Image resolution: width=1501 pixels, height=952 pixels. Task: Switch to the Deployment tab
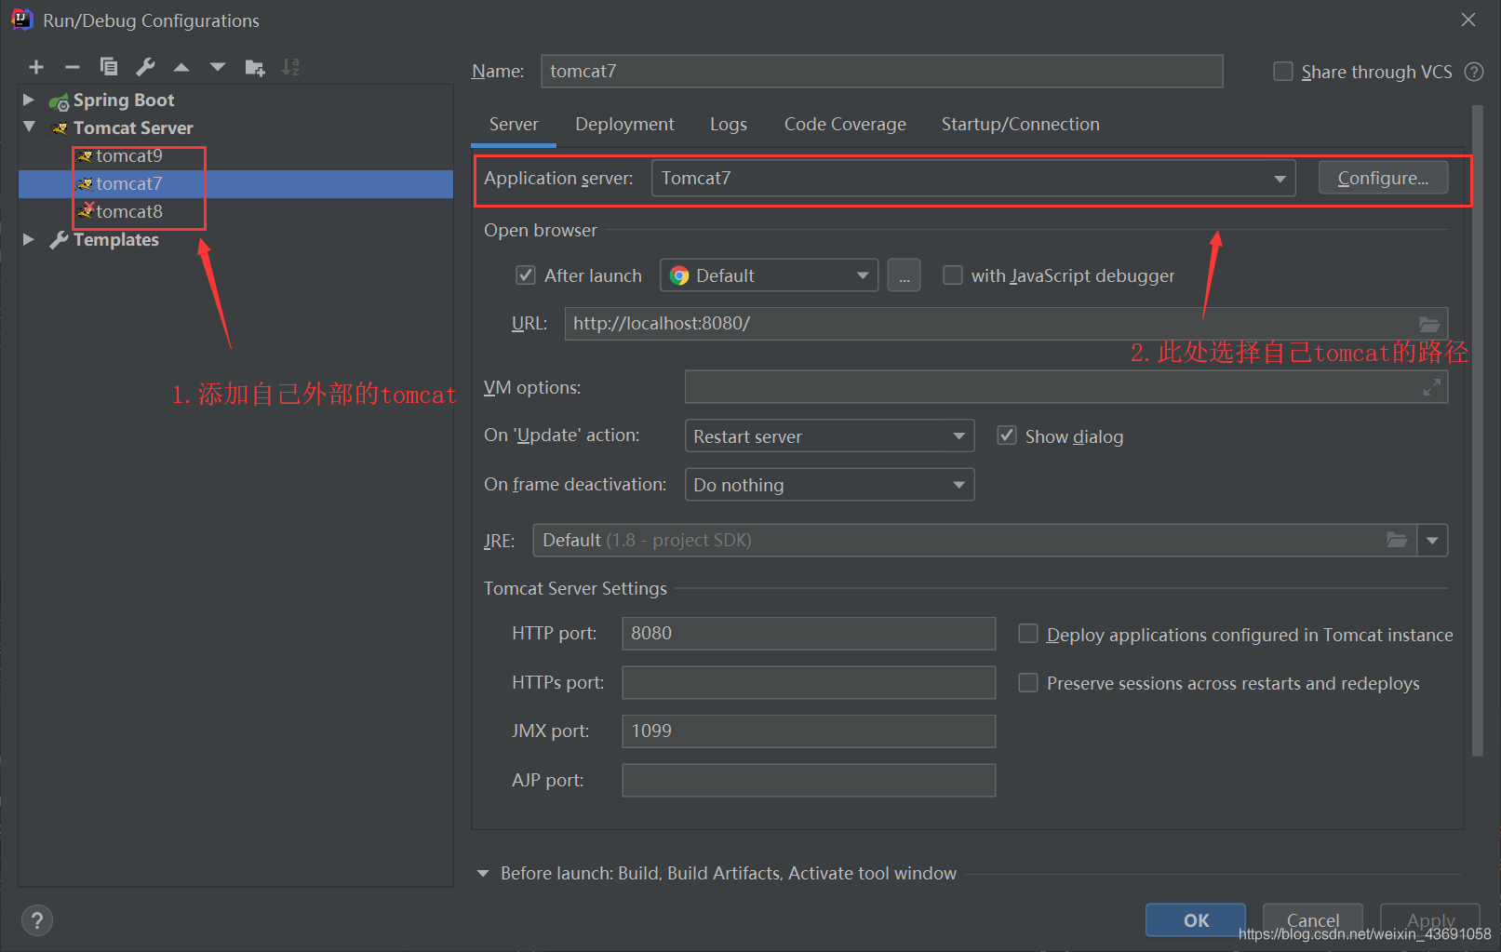coord(624,125)
